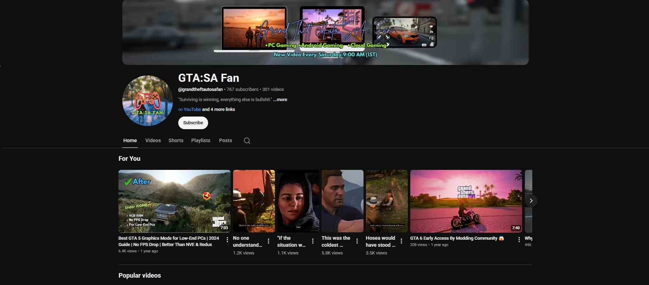The width and height of the screenshot is (649, 285).
Task: Open options menu for 'Hosea would have stood' short
Action: click(x=401, y=241)
